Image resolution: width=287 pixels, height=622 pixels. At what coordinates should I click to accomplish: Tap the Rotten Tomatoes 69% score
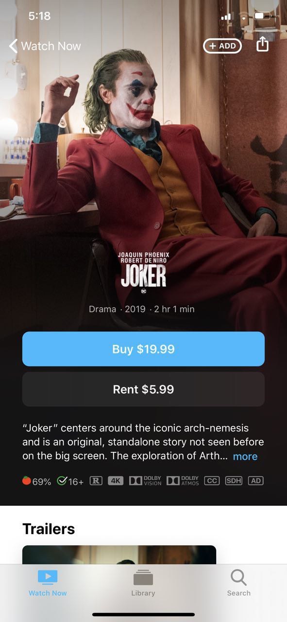[x=36, y=481]
